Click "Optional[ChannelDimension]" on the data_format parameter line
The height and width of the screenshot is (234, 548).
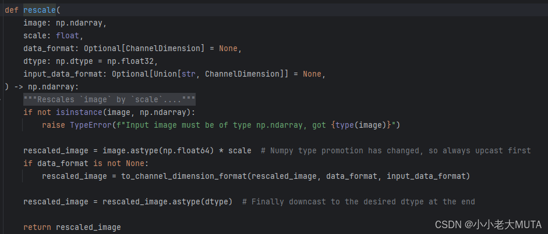click(144, 48)
